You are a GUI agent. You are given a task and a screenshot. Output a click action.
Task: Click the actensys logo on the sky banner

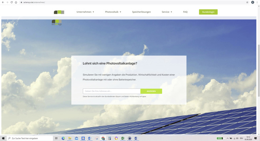pyautogui.click(x=56, y=22)
